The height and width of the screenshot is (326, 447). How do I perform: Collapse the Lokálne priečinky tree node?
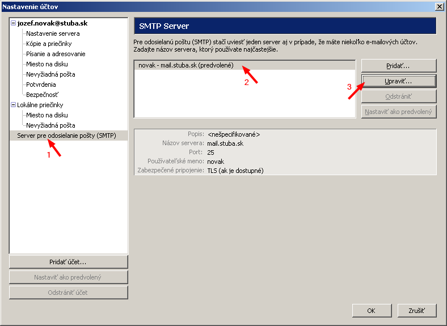14,105
